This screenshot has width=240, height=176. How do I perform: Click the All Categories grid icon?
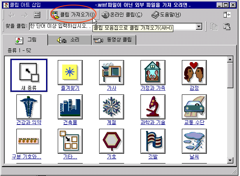click(x=37, y=15)
